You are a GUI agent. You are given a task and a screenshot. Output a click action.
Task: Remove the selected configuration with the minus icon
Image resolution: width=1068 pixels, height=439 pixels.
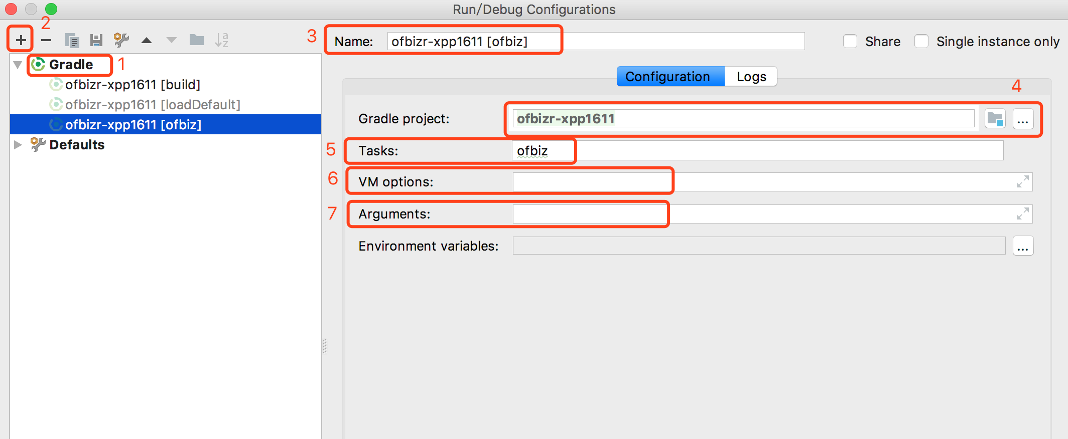(46, 40)
